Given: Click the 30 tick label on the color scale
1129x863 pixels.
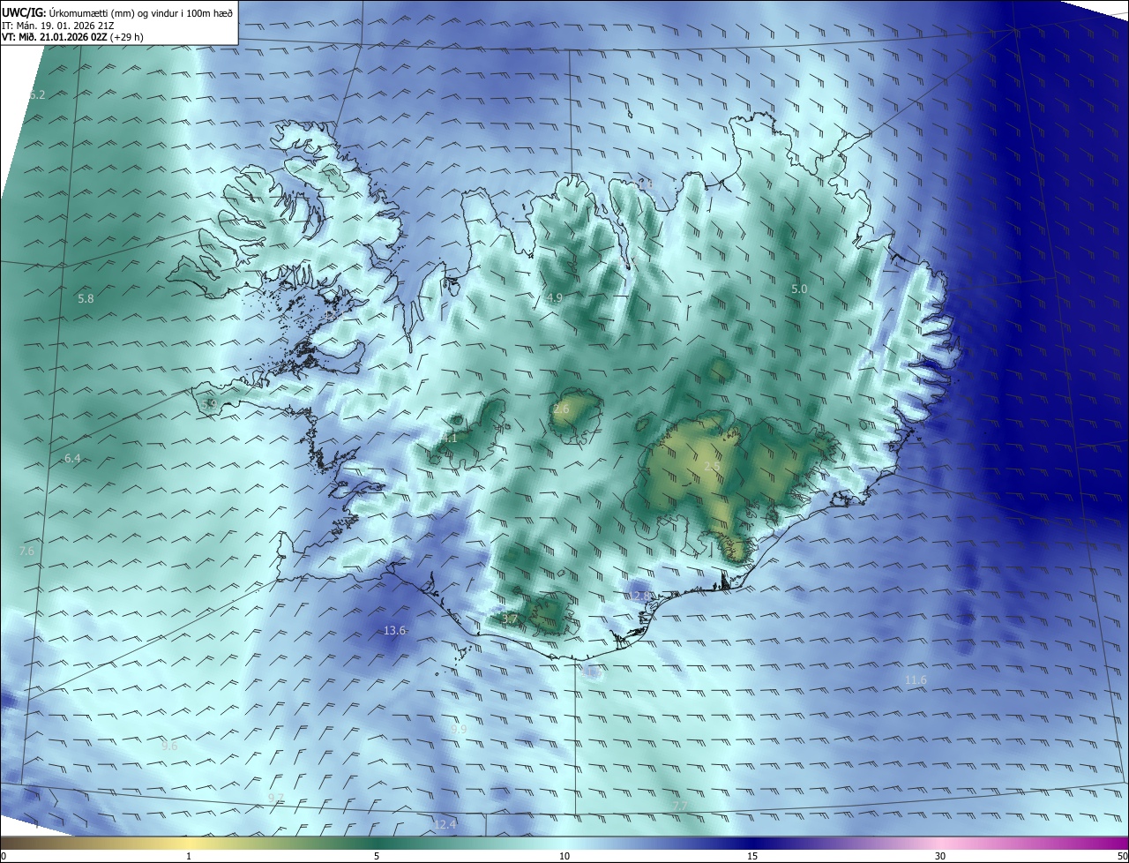Looking at the screenshot, I should tap(940, 856).
